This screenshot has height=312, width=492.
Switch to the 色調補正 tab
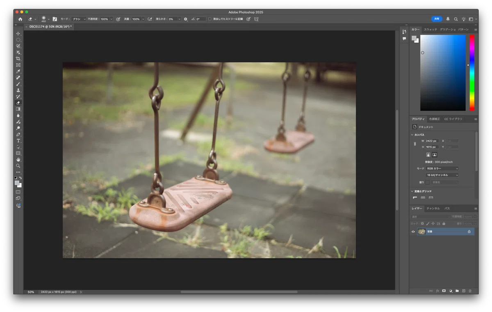(x=435, y=119)
